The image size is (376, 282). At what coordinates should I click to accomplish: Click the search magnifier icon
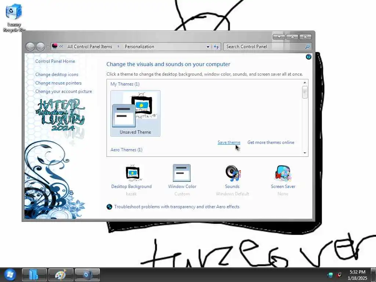[x=307, y=47]
